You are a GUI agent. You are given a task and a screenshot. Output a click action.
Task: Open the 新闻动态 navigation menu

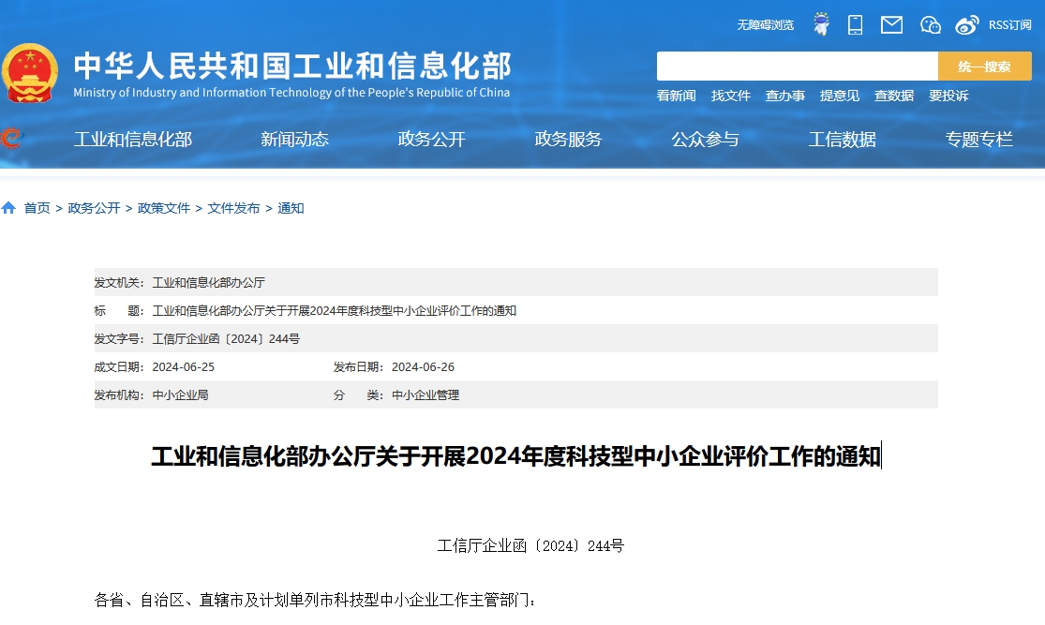click(x=294, y=139)
